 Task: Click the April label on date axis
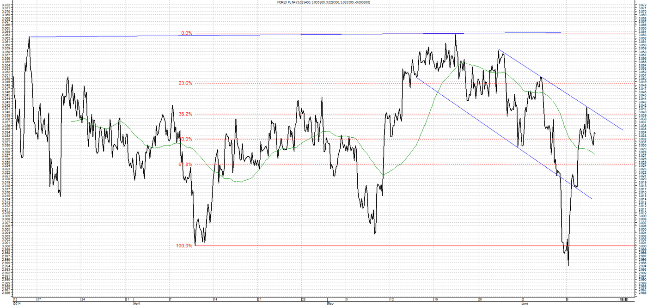tap(137, 303)
